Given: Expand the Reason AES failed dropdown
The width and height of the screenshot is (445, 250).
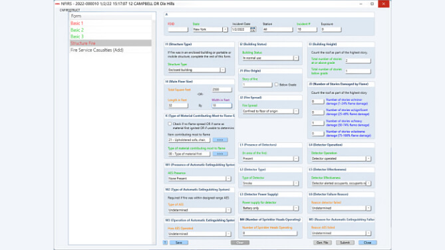Looking at the screenshot, I should 369,233.
